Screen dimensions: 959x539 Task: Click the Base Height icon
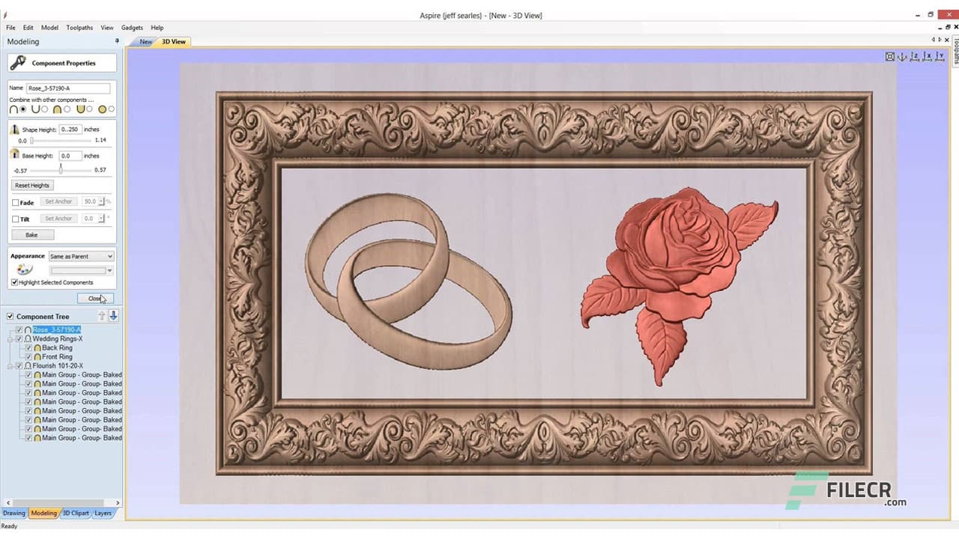(14, 154)
